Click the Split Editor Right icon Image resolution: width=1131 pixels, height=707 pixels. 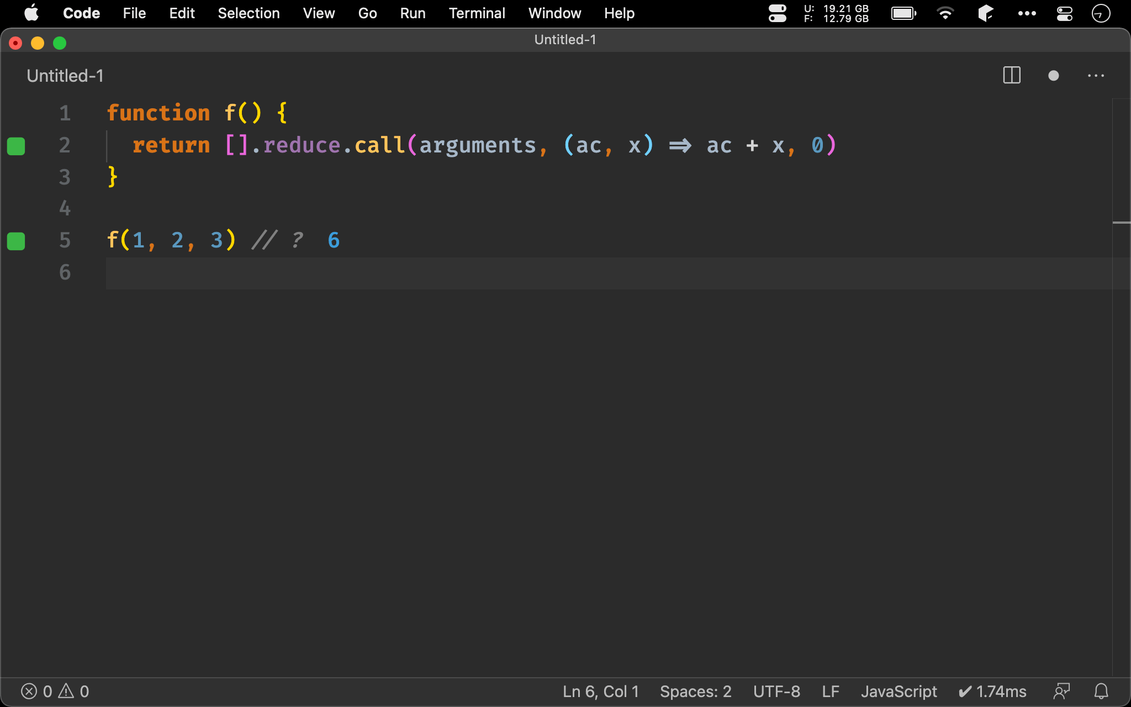click(1011, 76)
